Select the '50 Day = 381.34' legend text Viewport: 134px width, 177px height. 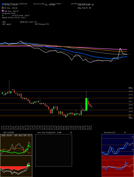coord(11,8)
